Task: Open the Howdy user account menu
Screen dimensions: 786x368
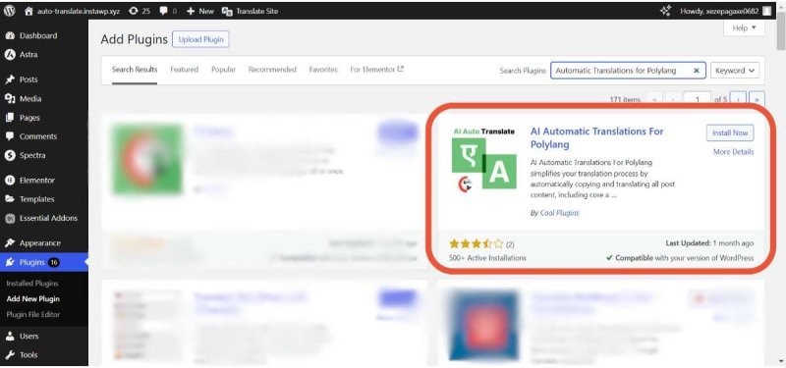Action: [725, 11]
